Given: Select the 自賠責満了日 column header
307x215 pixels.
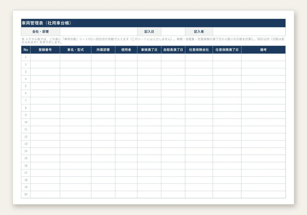Looking at the screenshot, I should (173, 50).
